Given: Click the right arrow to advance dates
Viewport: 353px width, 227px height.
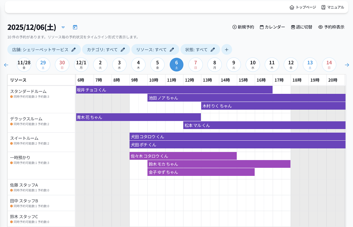Looking at the screenshot, I should point(347,65).
